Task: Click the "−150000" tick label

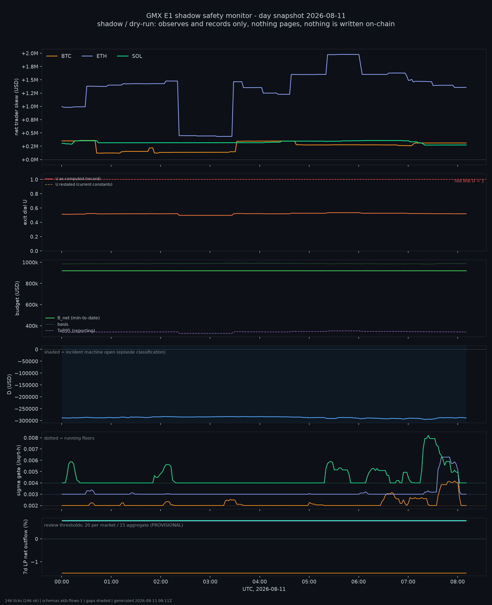Action: point(27,386)
